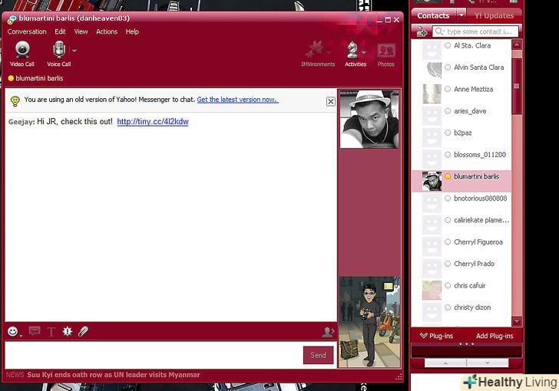Viewport: 559px width, 391px height.
Task: Open the Edit menu
Action: coord(60,31)
